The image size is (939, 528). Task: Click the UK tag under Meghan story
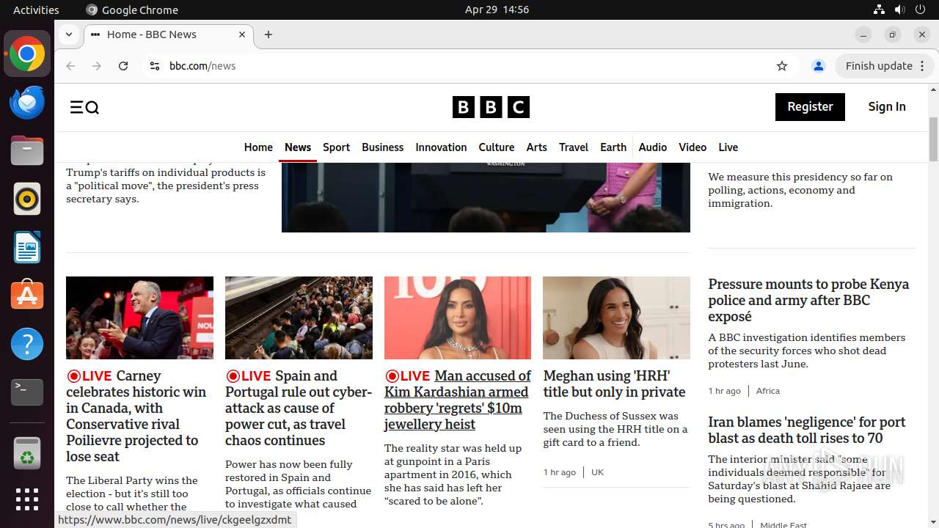tap(597, 472)
